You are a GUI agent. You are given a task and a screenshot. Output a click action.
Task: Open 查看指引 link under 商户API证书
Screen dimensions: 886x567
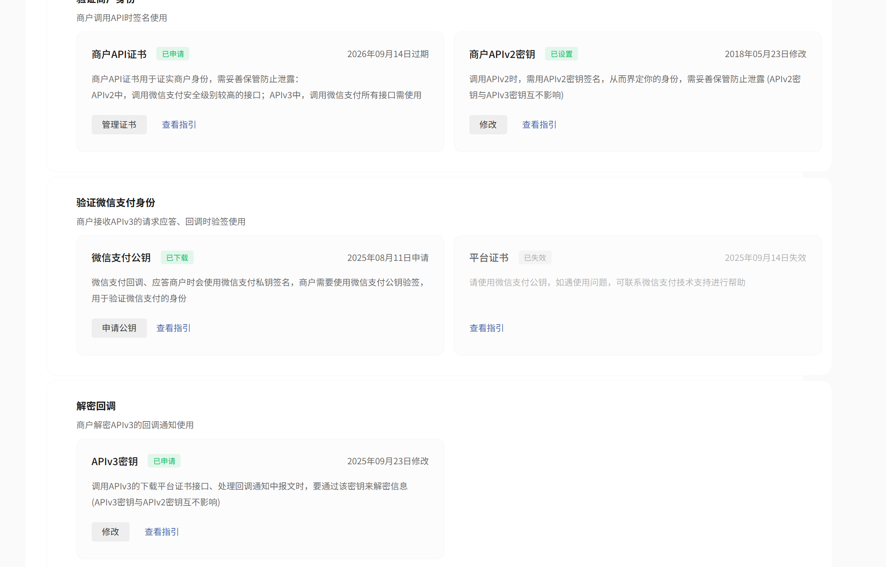[x=179, y=124]
